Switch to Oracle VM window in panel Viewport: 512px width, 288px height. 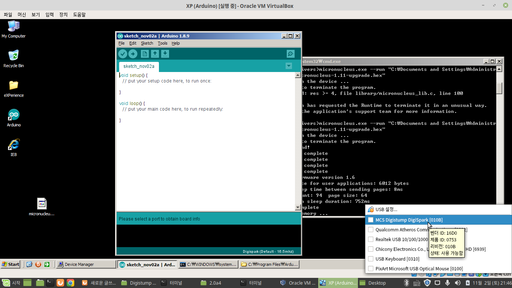click(x=298, y=283)
